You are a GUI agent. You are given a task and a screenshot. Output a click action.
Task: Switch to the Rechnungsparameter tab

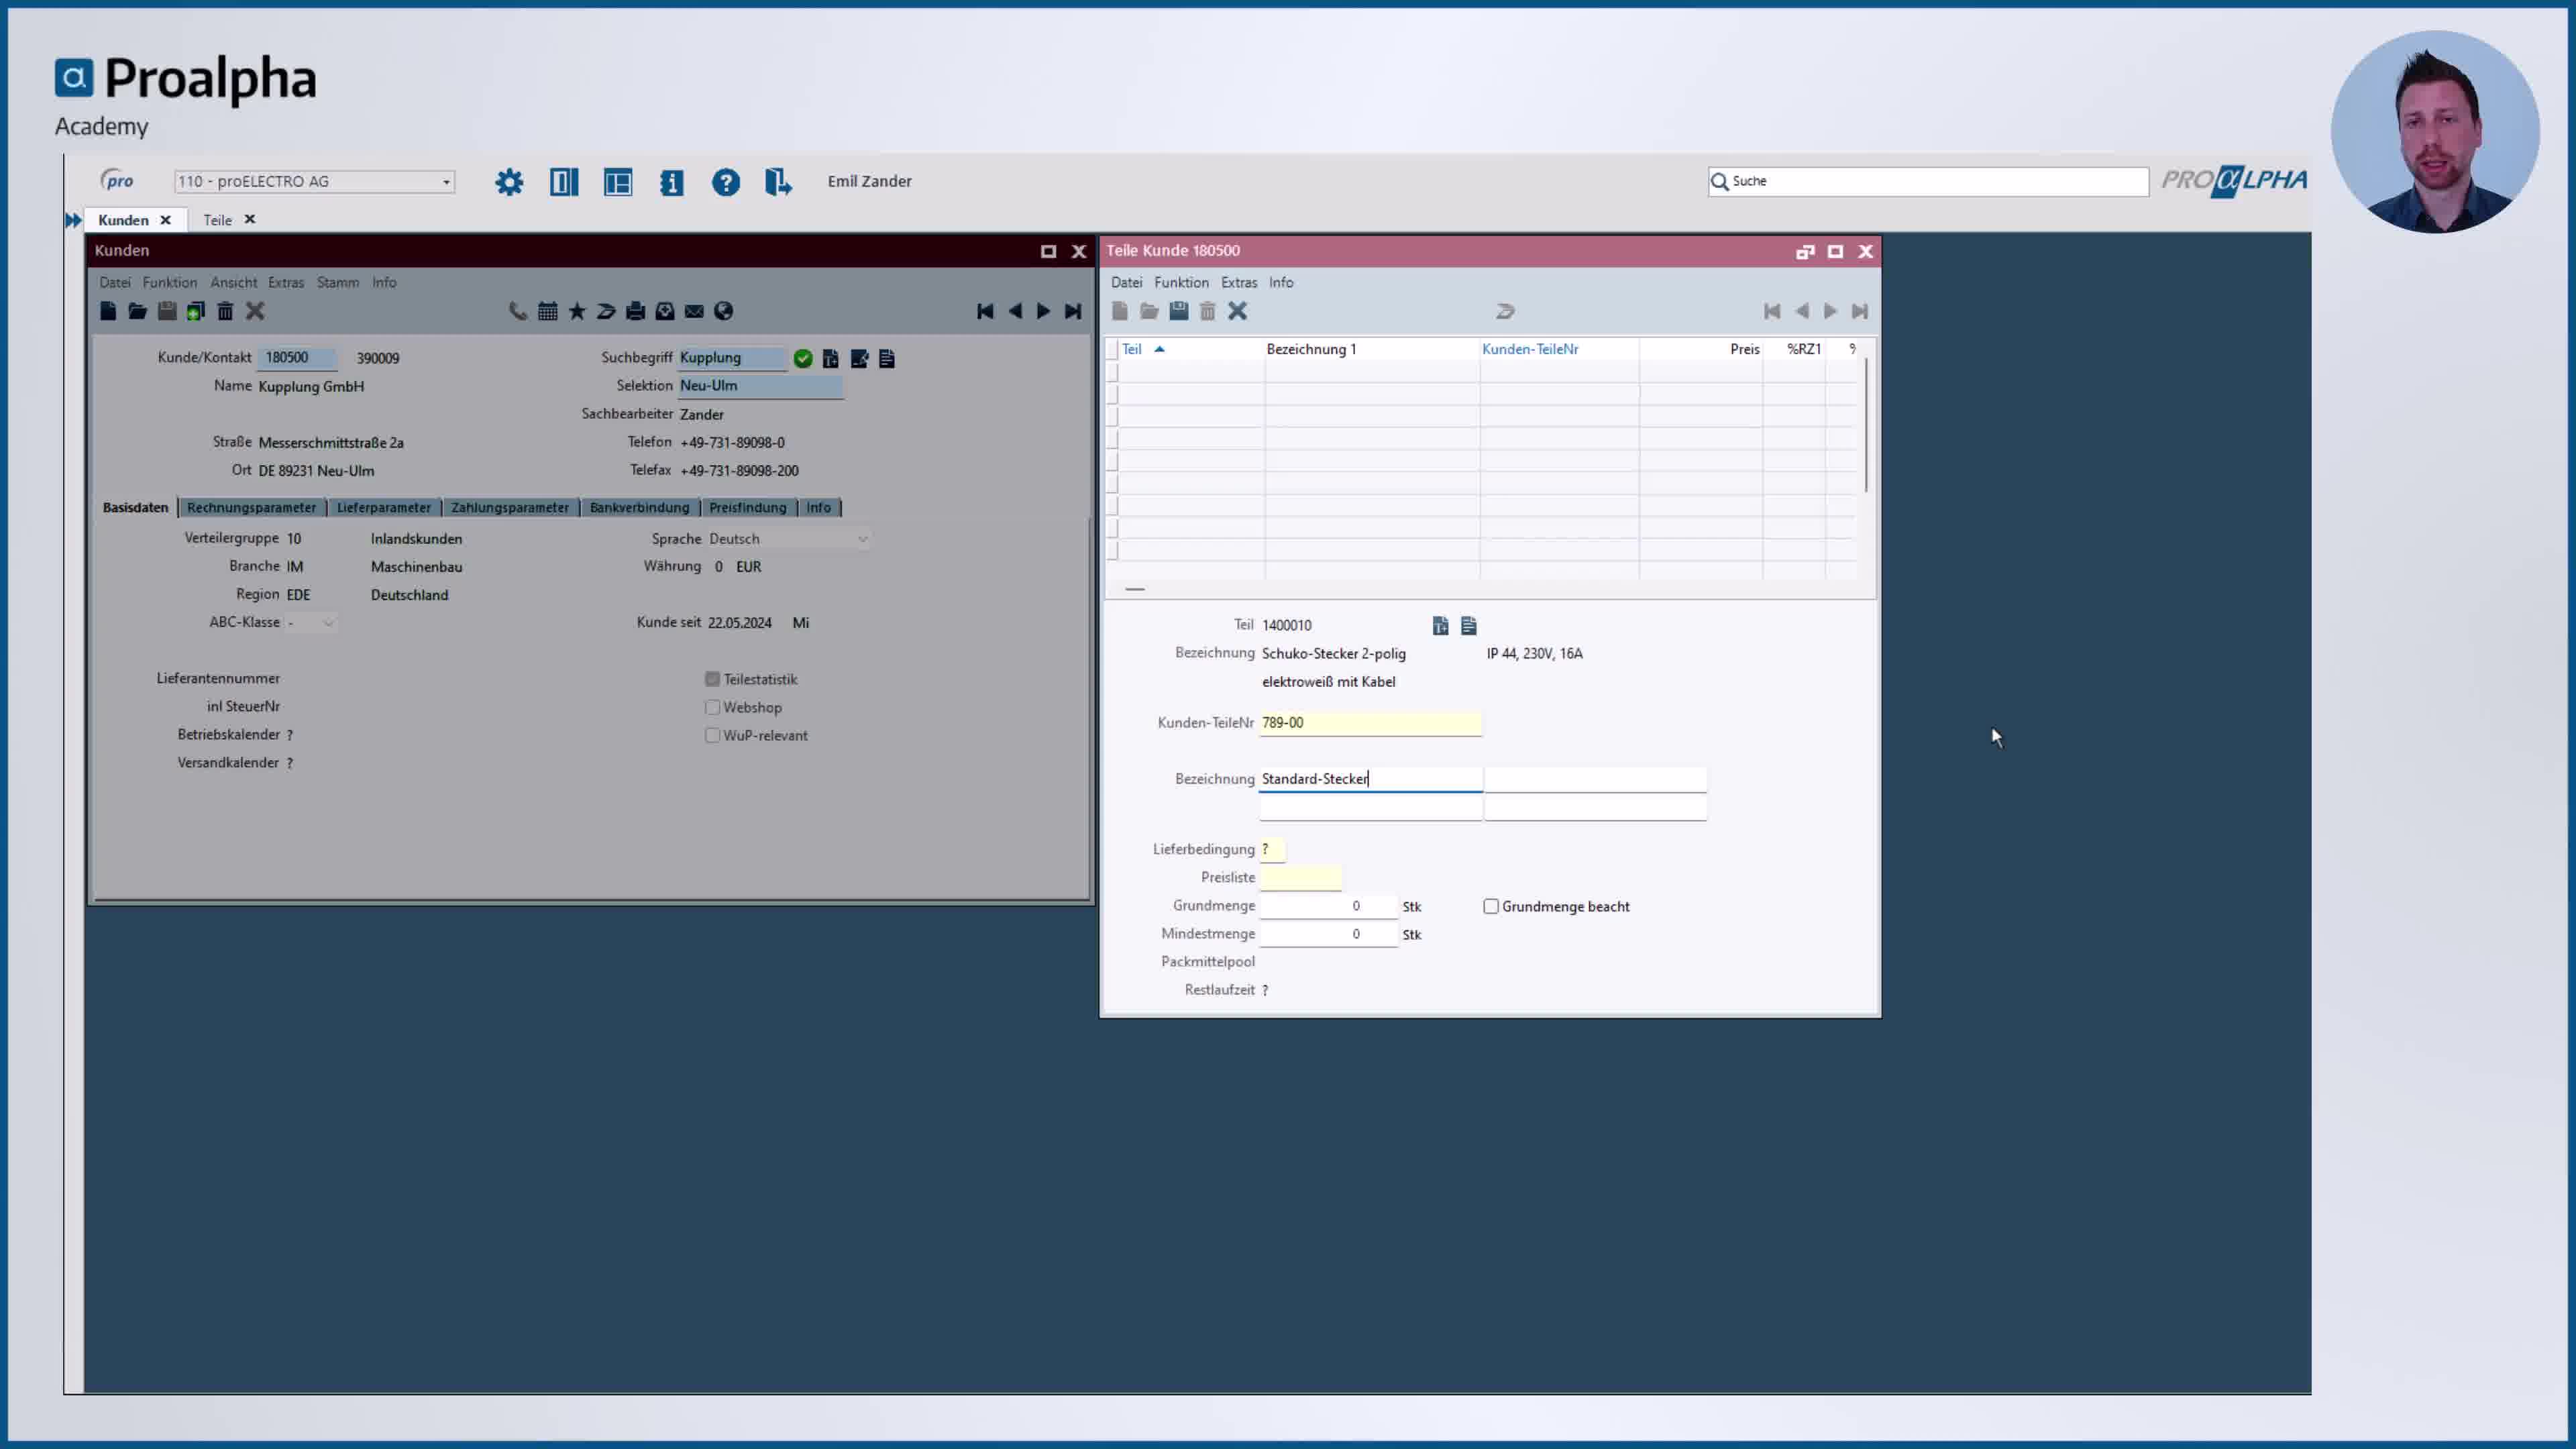[x=251, y=508]
